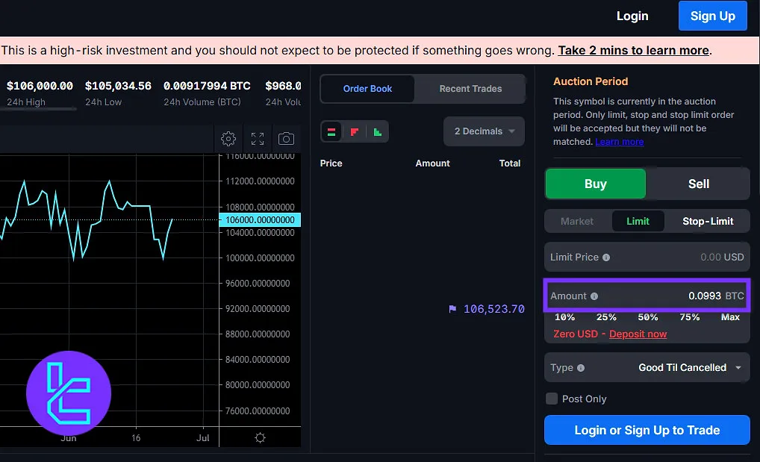The image size is (760, 462).
Task: Click the Sign Up button
Action: pos(712,16)
